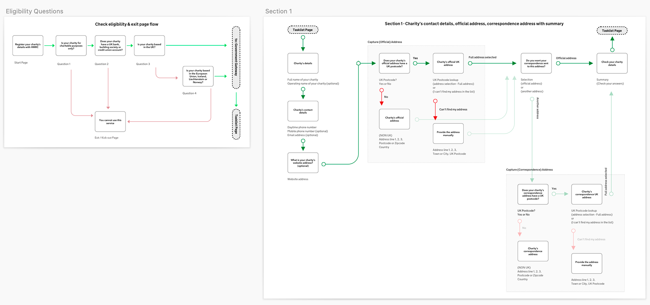This screenshot has width=650, height=305.
Task: Click the 'Question 2' label
Action: (102, 64)
